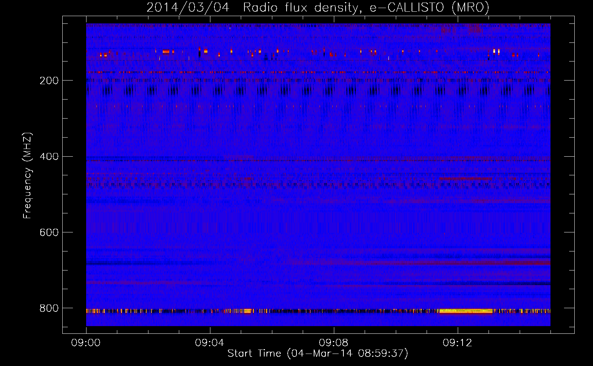Click the '400' frequency tick label
The width and height of the screenshot is (593, 366).
click(49, 157)
